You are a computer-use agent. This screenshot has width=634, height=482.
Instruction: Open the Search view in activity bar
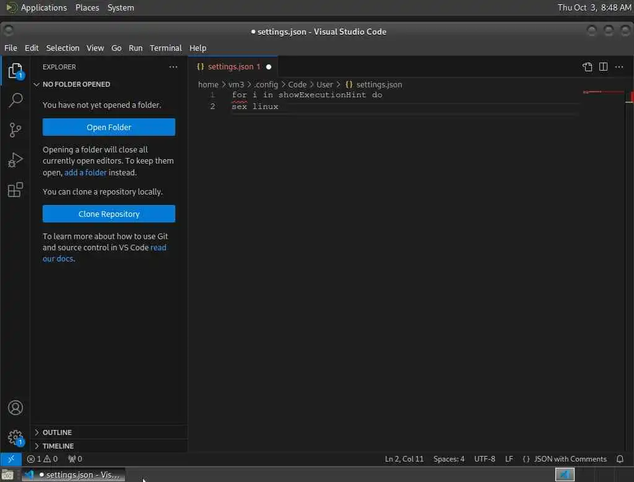pos(15,100)
